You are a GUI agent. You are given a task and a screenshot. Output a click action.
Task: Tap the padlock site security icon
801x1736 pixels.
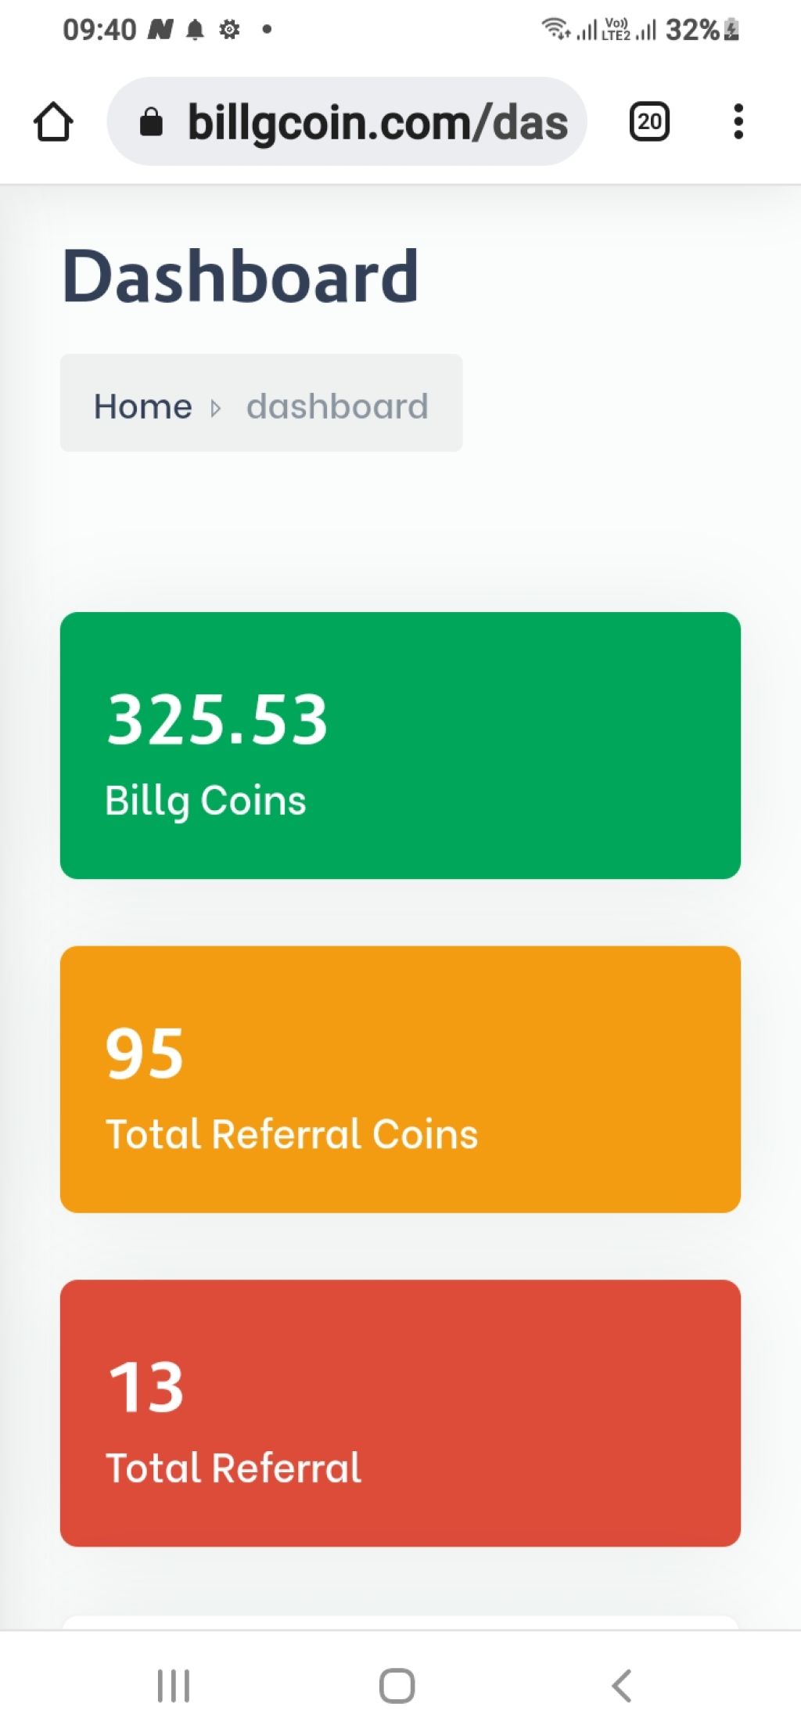(x=151, y=122)
